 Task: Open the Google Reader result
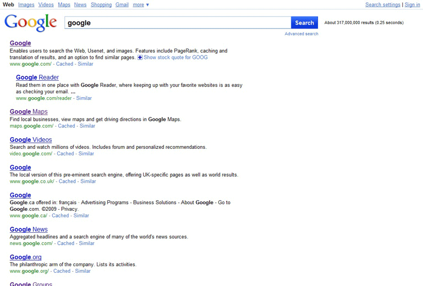[37, 77]
